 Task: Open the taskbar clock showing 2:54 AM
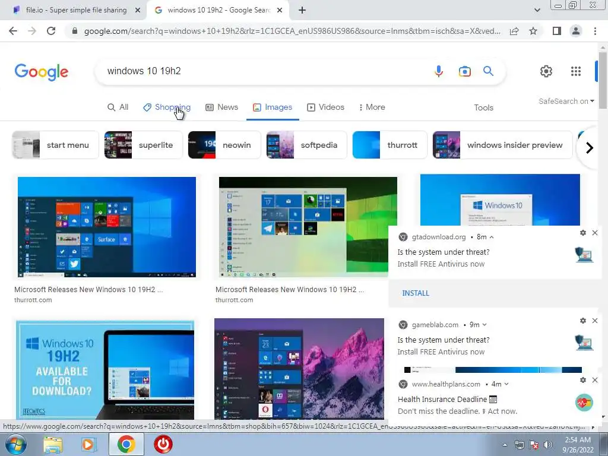click(x=578, y=445)
